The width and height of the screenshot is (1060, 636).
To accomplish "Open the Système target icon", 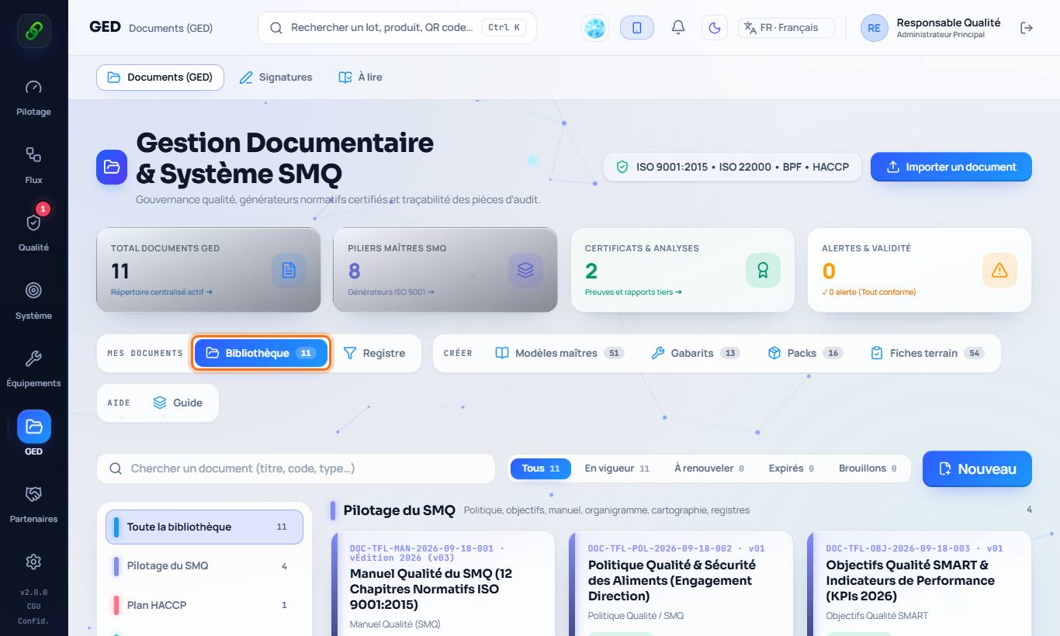I will click(33, 299).
